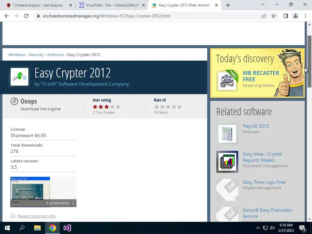312x234 pixels.
Task: Open the Windows Start menu
Action: pyautogui.click(x=7, y=228)
